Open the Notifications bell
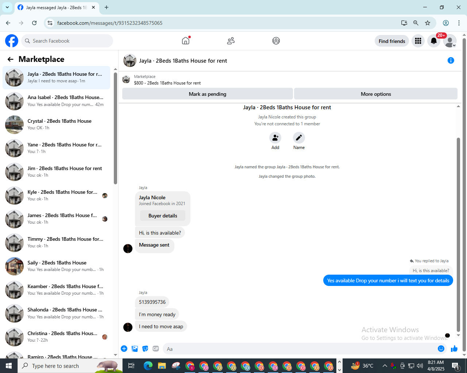The width and height of the screenshot is (467, 373). pyautogui.click(x=434, y=41)
